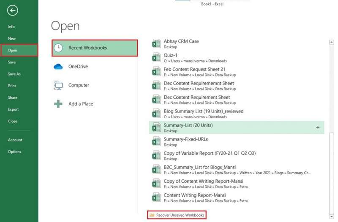Open Copy of Variable Report (FY20-21 Q1 Q2 Q3)
The height and width of the screenshot is (222, 338).
(x=237, y=156)
